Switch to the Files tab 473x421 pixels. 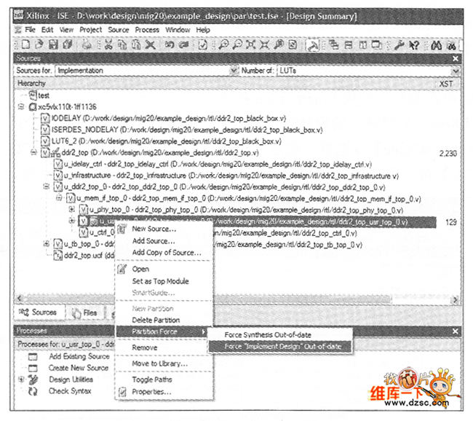pos(85,312)
